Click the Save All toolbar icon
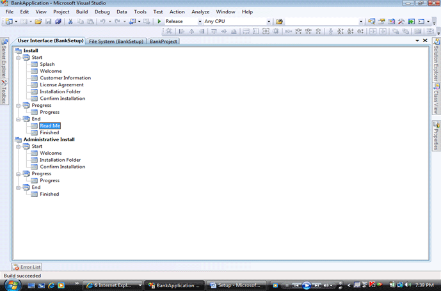The image size is (441, 291). [58, 21]
